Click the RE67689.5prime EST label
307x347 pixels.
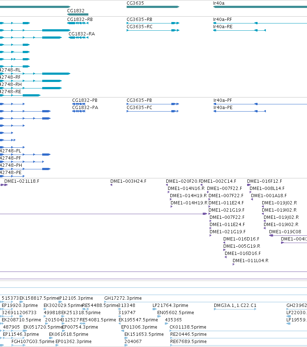[x=189, y=342]
